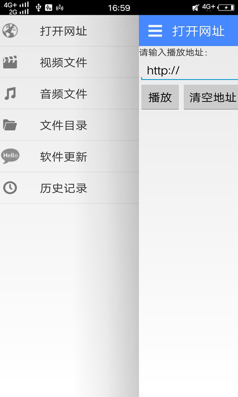Tap the muted sound status icon
Viewport: 238px width, 397px height.
195,7
